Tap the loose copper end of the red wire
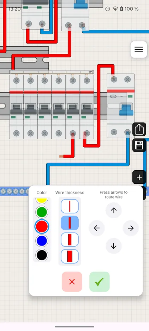 coord(61,156)
